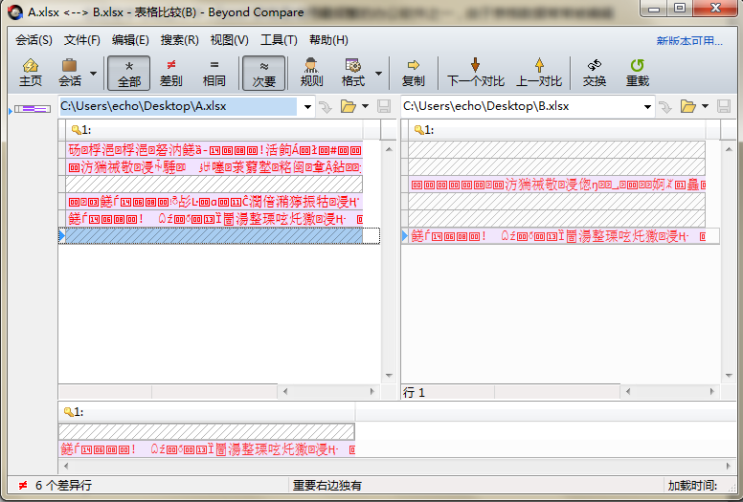743x502 pixels.
Task: Click the 交换 swap sides icon
Action: point(595,73)
